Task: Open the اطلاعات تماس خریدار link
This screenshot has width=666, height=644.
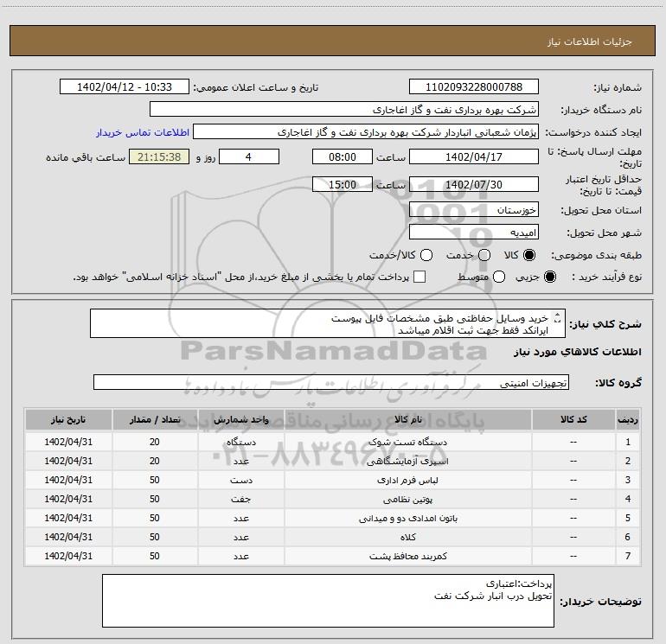Action: coord(143,132)
